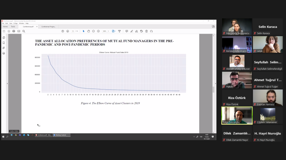Send file by email using envelope icon
The image size is (286, 160).
(19, 31)
